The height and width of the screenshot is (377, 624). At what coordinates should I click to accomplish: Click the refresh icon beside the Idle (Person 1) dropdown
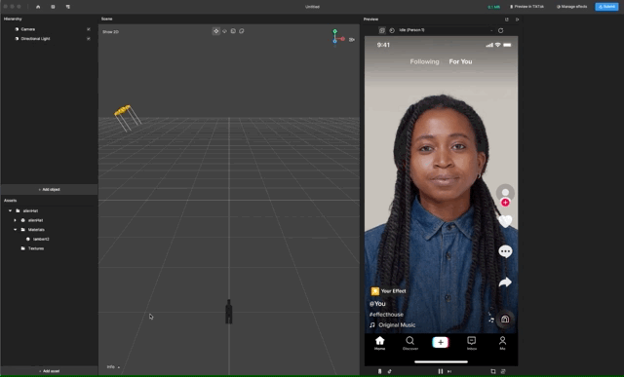pyautogui.click(x=500, y=30)
